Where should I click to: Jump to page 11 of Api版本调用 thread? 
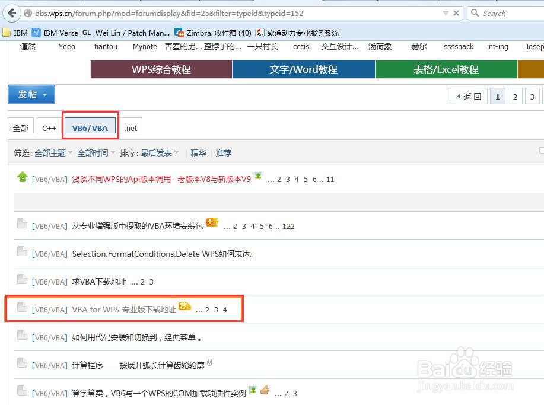pyautogui.click(x=330, y=180)
